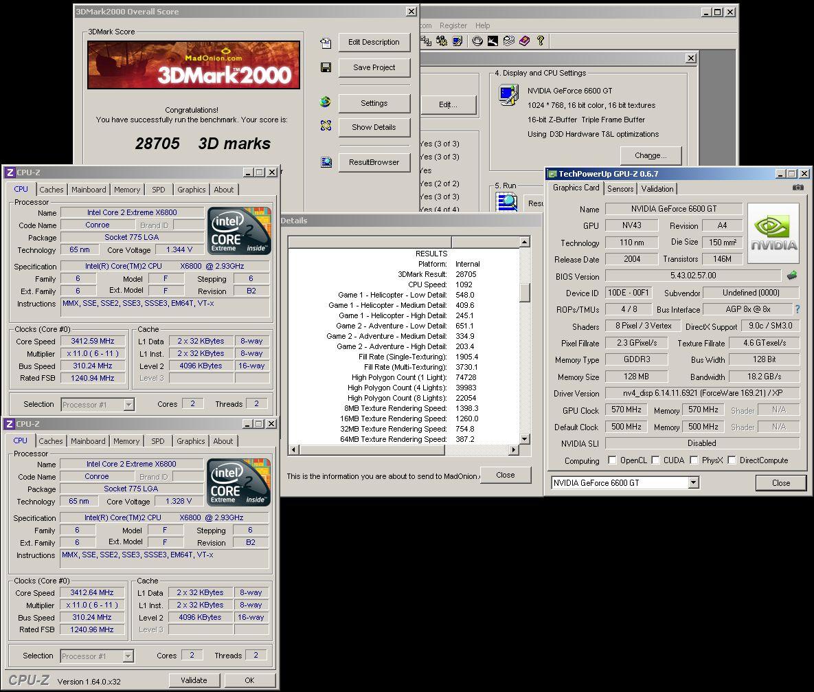The image size is (814, 692).
Task: Click the Save Project button
Action: pyautogui.click(x=374, y=67)
